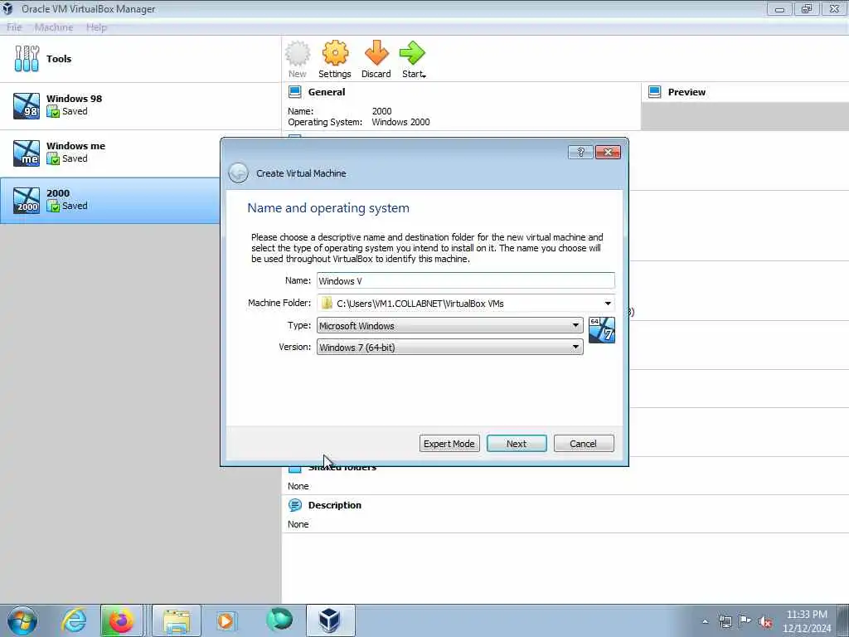The height and width of the screenshot is (637, 849).
Task: Click the Name value 2000 in General
Action: pos(381,111)
